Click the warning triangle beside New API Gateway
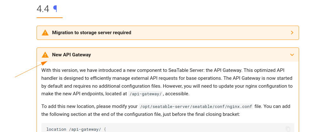Viewport: 336px width, 132px height. (45, 55)
